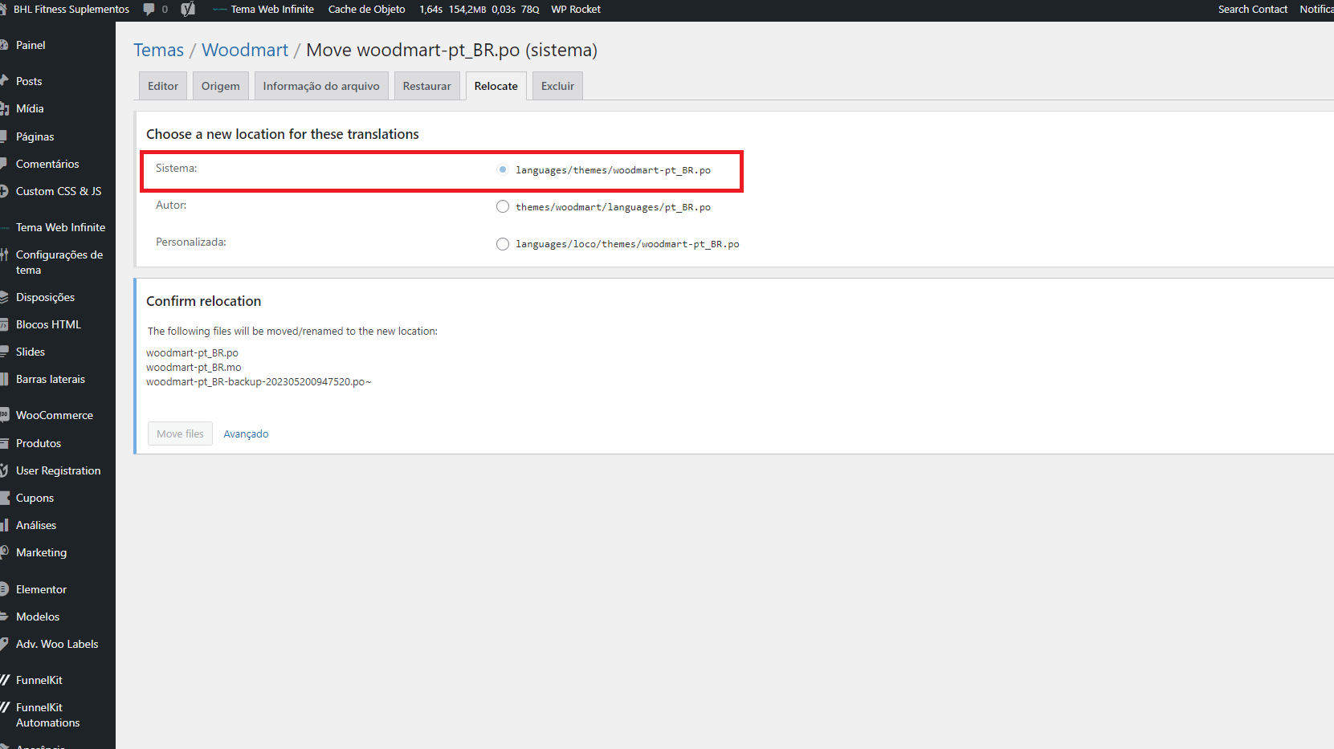Click the "Move woodmart-pt_BR.po (sistema)" page title
1334x749 pixels.
pyautogui.click(x=451, y=50)
